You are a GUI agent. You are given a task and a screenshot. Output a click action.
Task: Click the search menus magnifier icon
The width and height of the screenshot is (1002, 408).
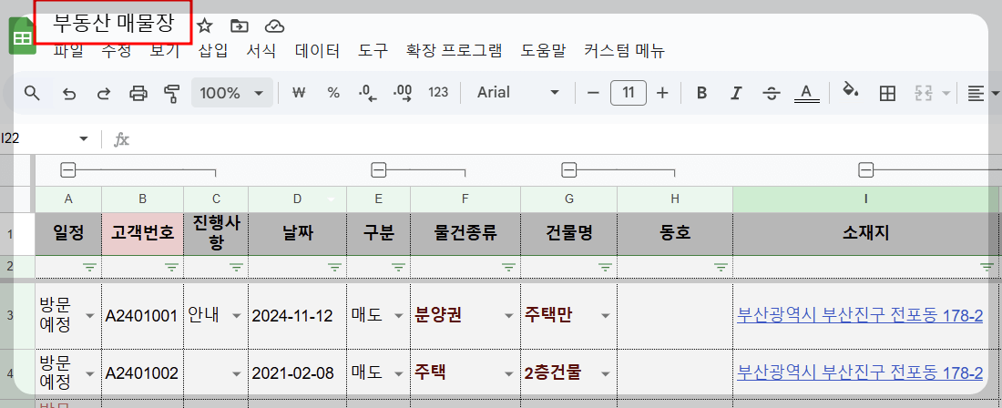(32, 93)
